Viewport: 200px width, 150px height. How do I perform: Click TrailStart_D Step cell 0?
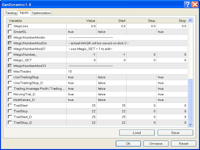point(141,117)
